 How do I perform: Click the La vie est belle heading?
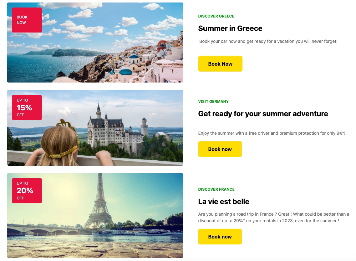click(x=224, y=202)
